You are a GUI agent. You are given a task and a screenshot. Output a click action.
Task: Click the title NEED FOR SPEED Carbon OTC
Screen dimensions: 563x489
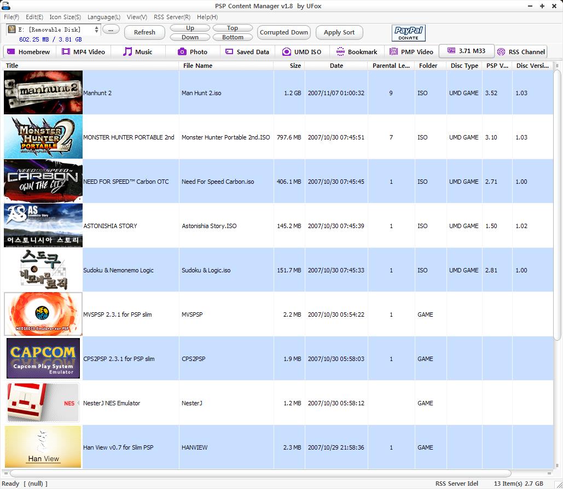click(x=126, y=182)
